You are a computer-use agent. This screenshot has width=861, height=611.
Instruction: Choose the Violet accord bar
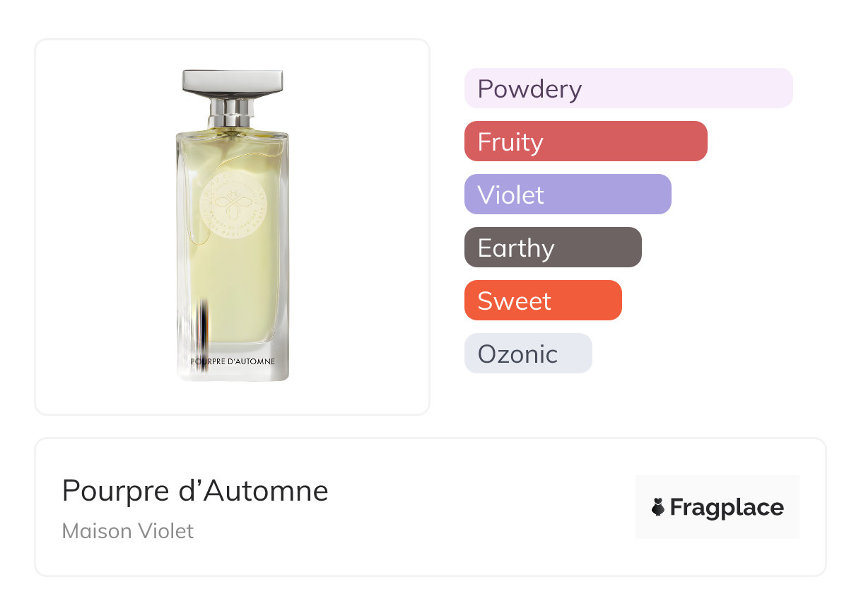pos(567,194)
